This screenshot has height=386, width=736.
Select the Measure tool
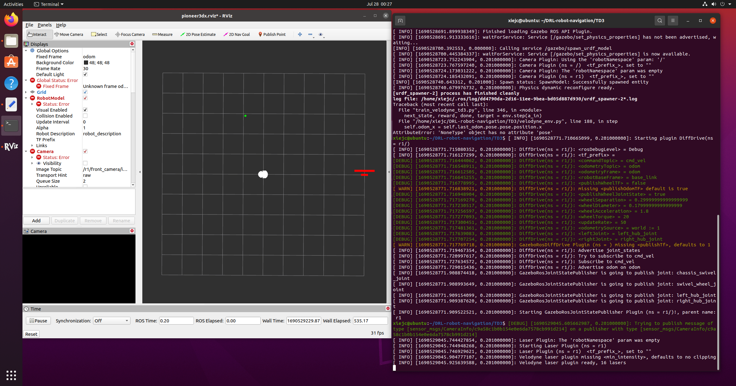(x=162, y=34)
